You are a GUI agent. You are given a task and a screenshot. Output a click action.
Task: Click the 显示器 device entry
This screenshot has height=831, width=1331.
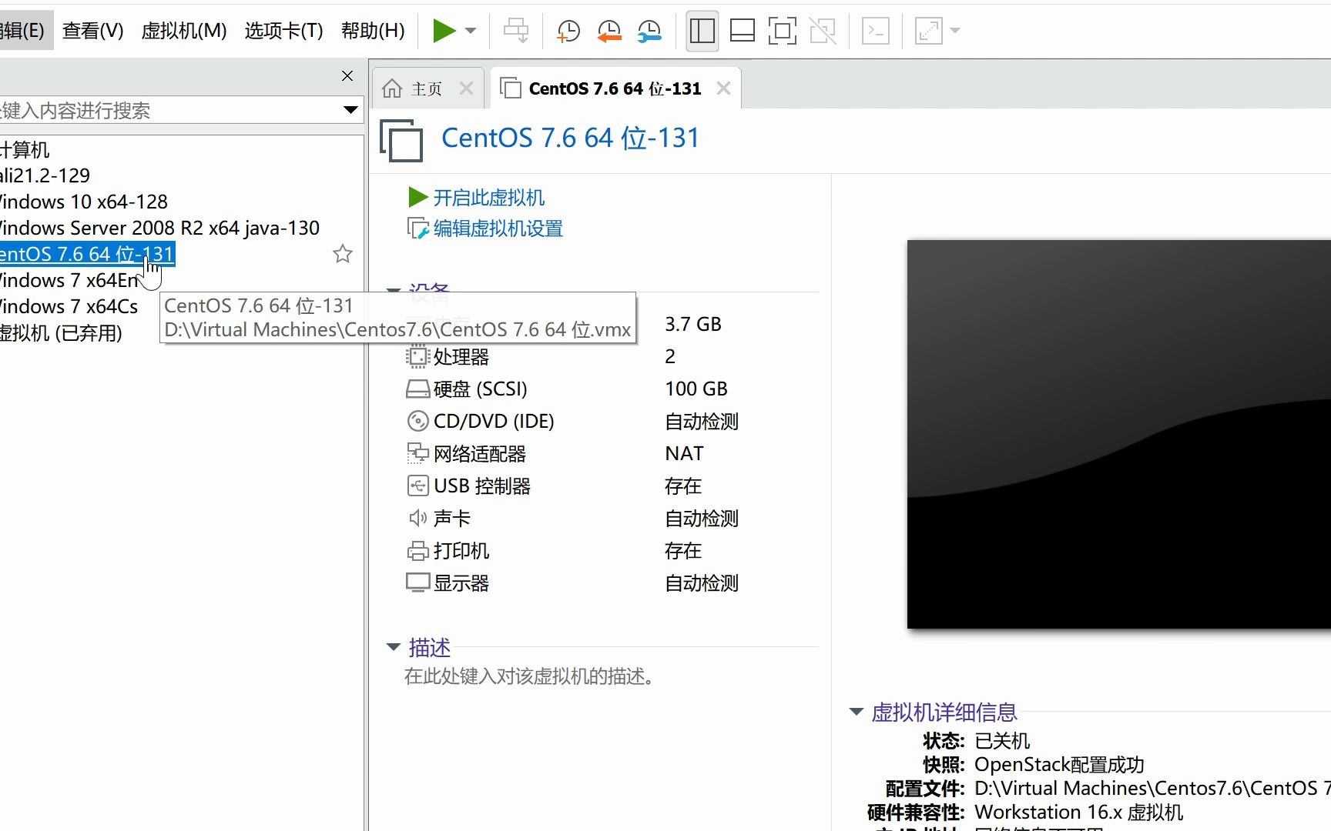point(461,583)
